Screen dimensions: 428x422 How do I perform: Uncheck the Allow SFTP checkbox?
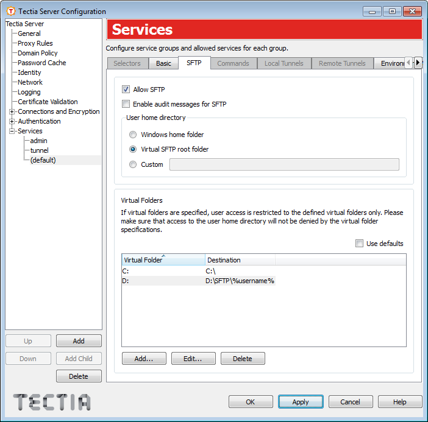point(126,90)
